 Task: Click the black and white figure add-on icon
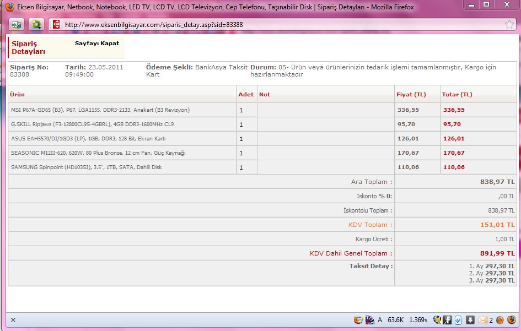click(x=447, y=320)
